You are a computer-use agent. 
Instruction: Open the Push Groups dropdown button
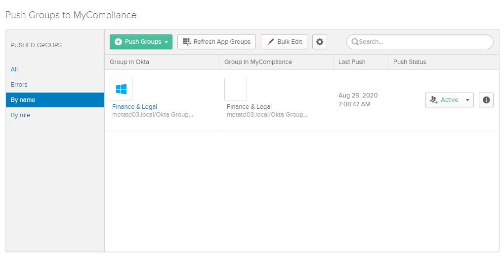click(x=141, y=42)
